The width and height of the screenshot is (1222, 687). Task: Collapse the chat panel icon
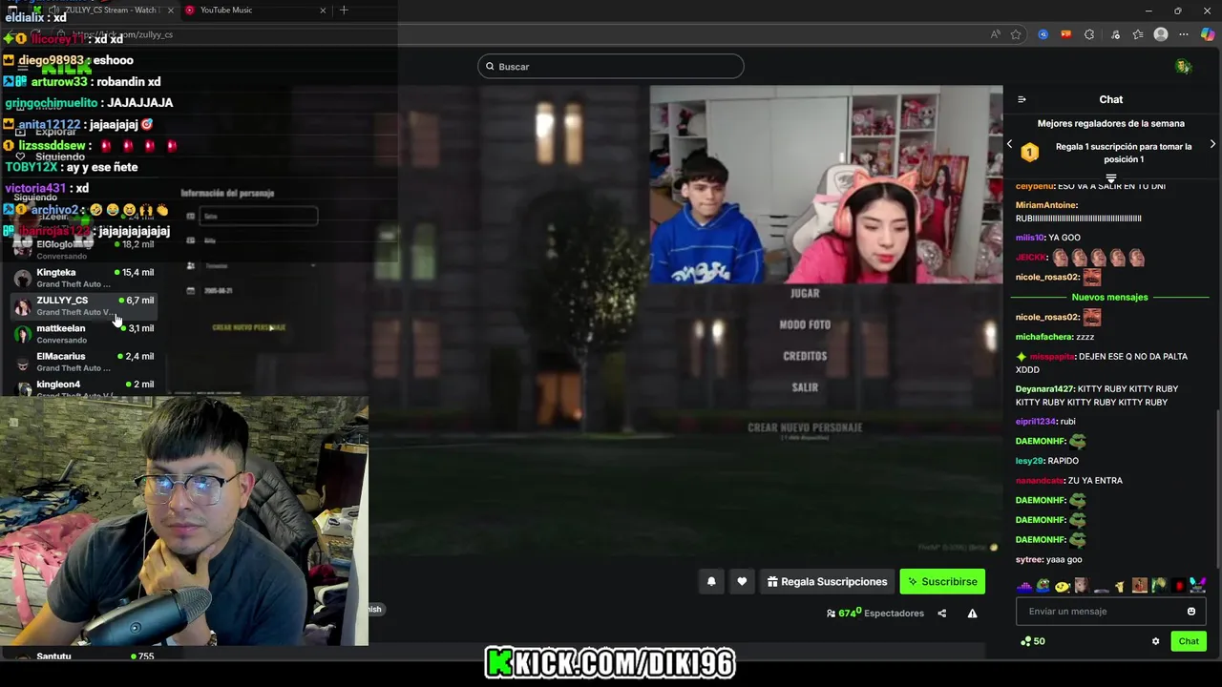tap(1022, 99)
